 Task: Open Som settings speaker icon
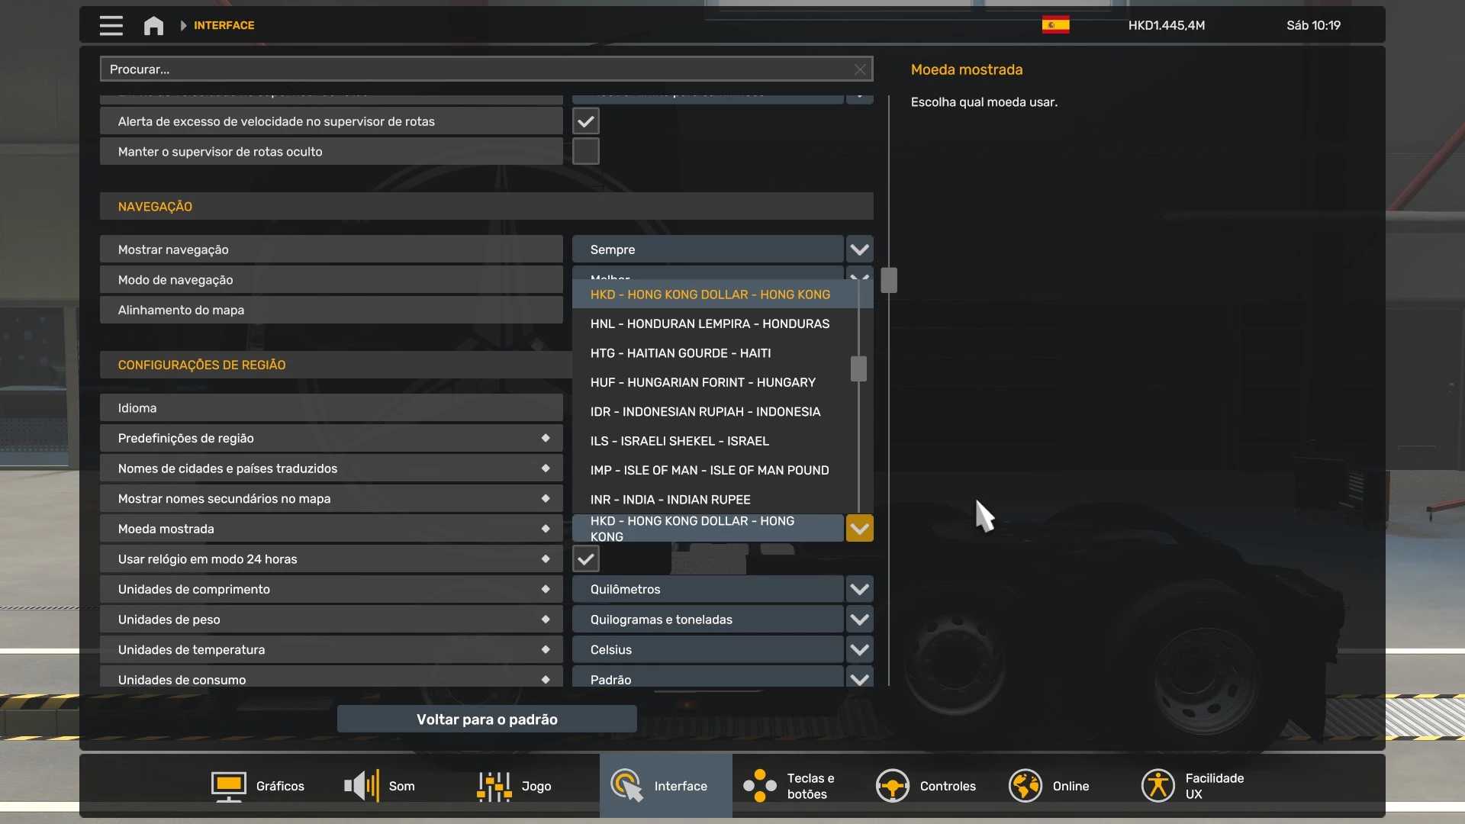point(362,786)
